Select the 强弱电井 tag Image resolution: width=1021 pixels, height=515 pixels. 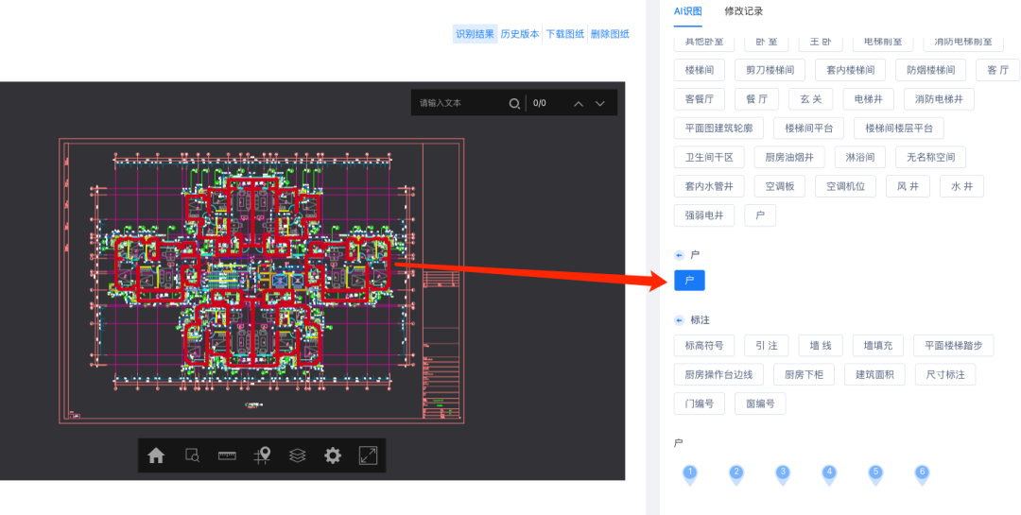tap(704, 215)
